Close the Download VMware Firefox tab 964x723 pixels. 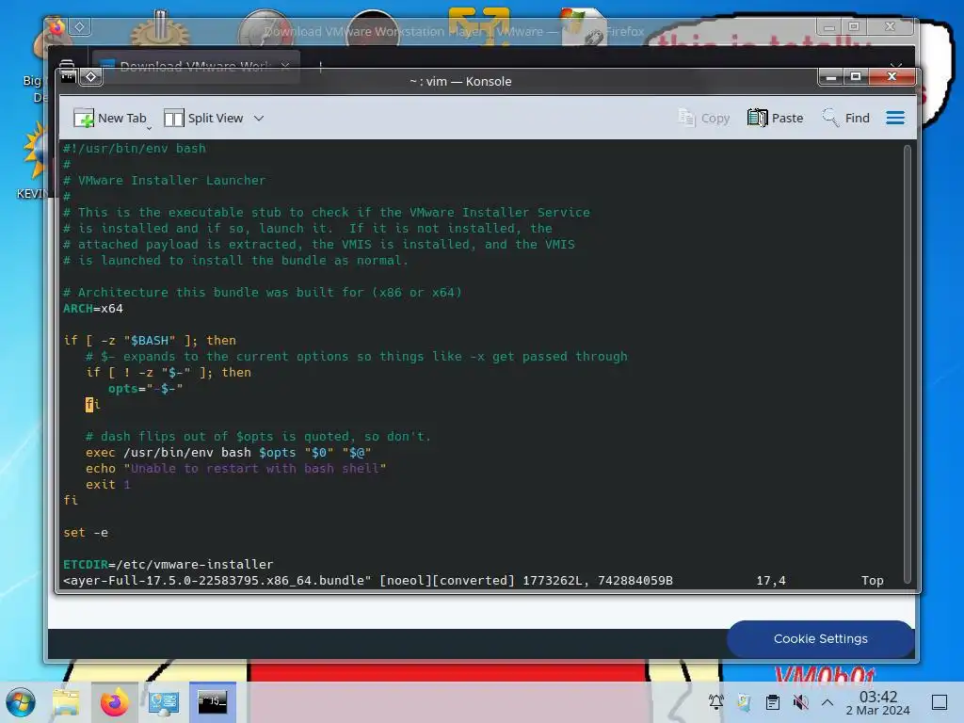285,65
